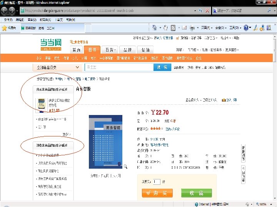Open the 页面(P) command bar menu
Screen dimensions: 277x207
click(x=207, y=28)
